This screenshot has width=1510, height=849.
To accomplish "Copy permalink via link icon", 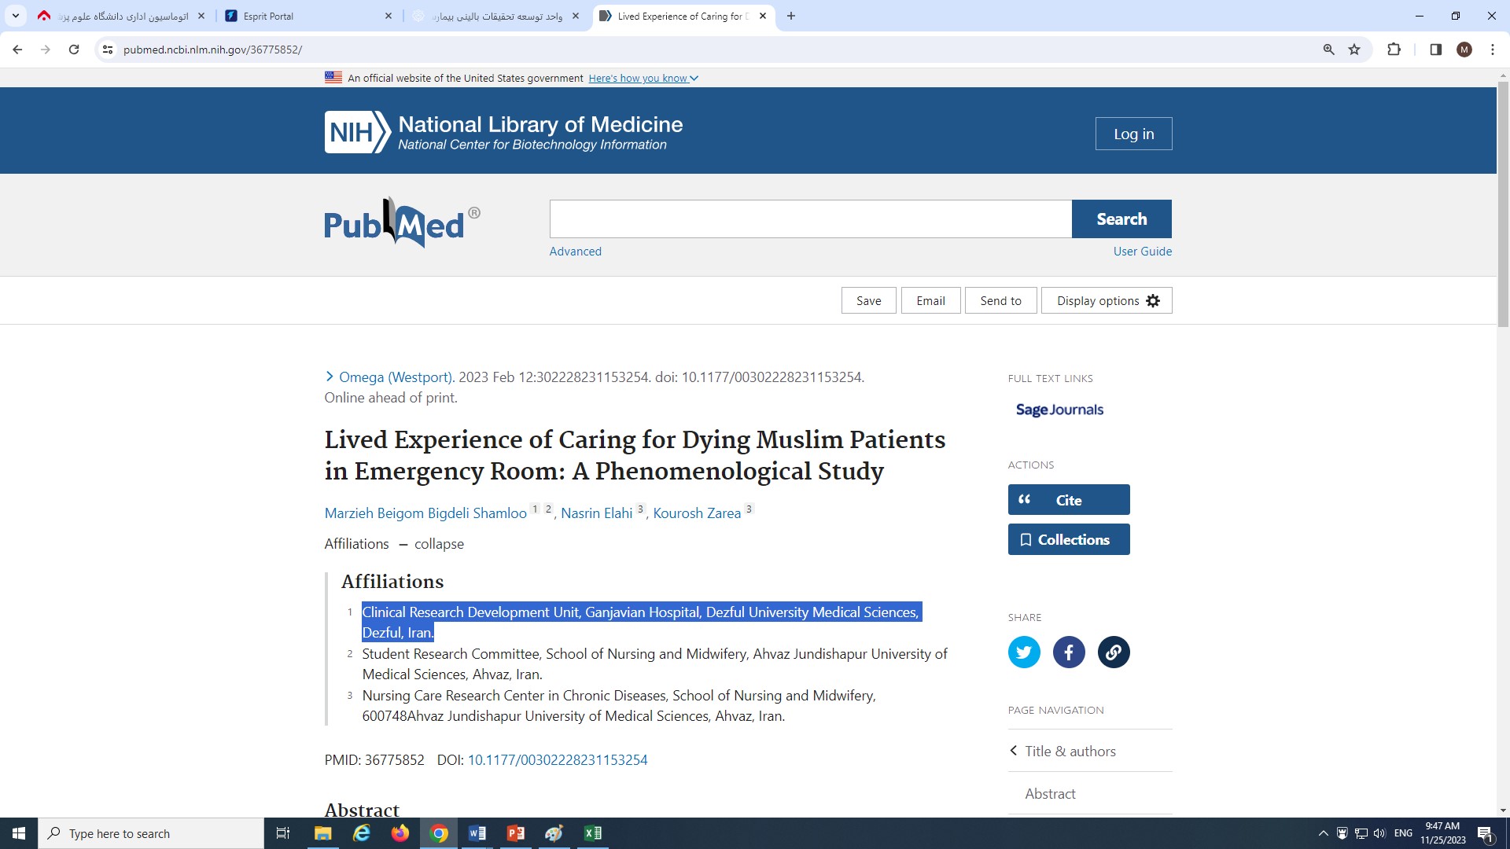I will (1113, 652).
